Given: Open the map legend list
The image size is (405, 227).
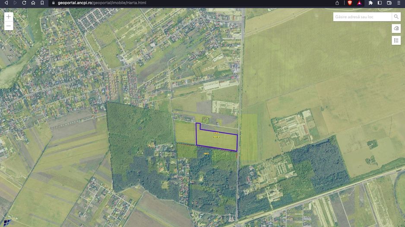Looking at the screenshot, I should click(x=396, y=40).
